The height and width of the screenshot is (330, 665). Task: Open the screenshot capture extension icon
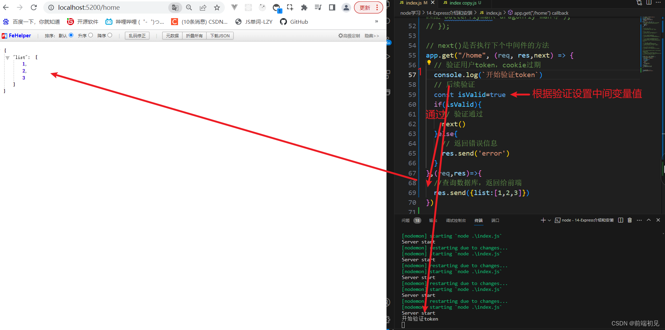(290, 7)
